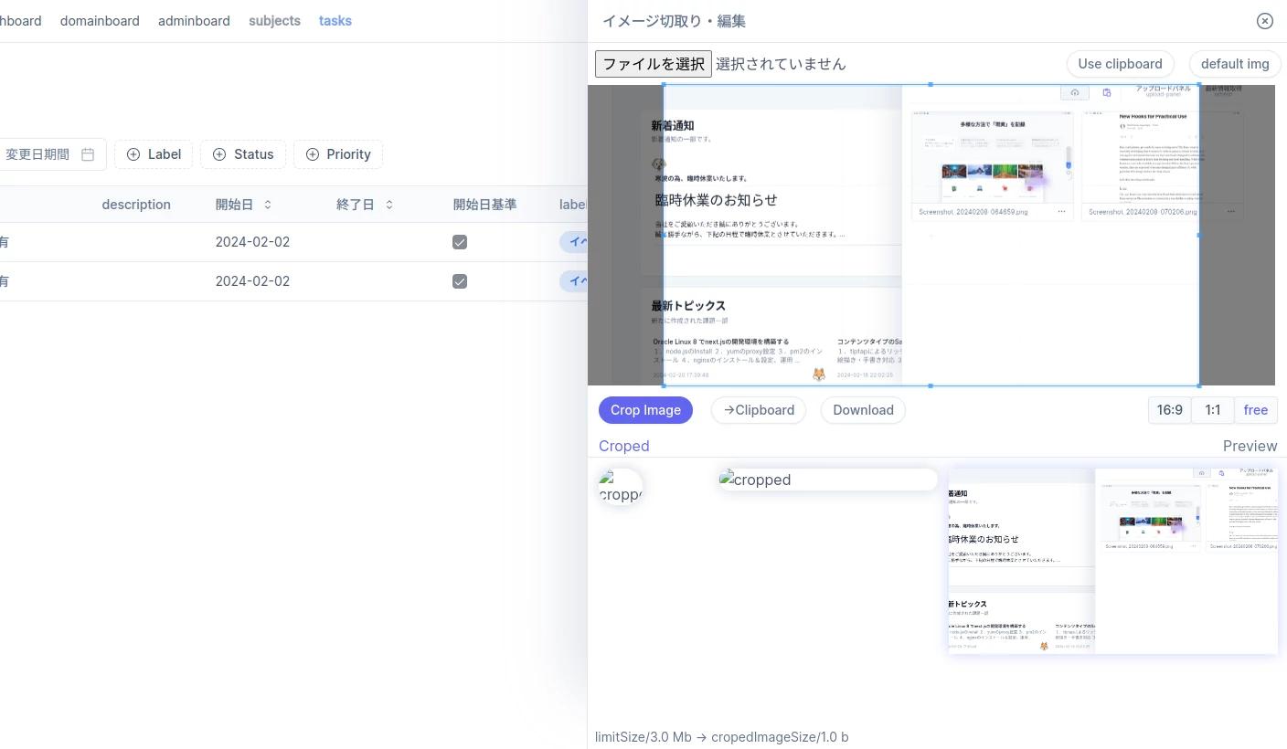Image resolution: width=1287 pixels, height=749 pixels.
Task: Toggle 開始日基準 checkbox in first row
Action: [x=460, y=242]
